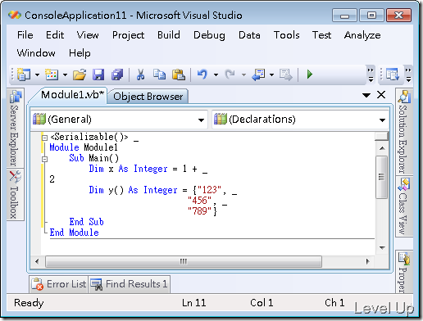
Task: Open the Properties side panel
Action: pyautogui.click(x=404, y=272)
